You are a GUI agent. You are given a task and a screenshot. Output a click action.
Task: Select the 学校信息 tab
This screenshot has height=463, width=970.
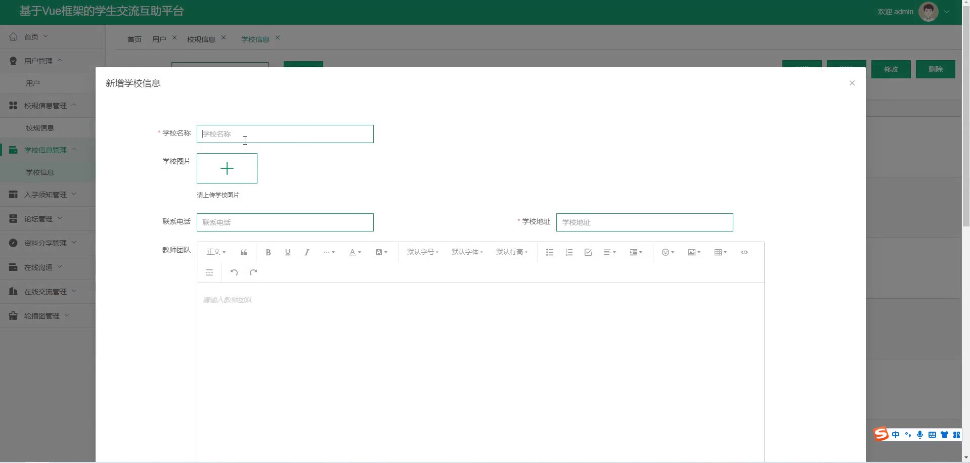(255, 39)
